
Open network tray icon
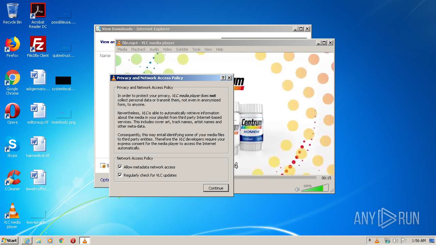387,241
